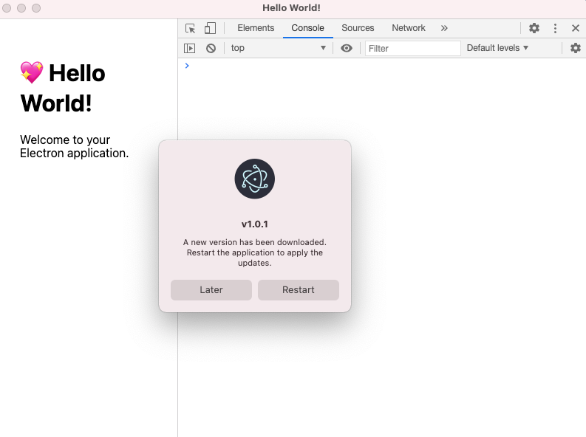Screen dimensions: 586x437
Task: Switch to the Console tab
Action: 307,28
